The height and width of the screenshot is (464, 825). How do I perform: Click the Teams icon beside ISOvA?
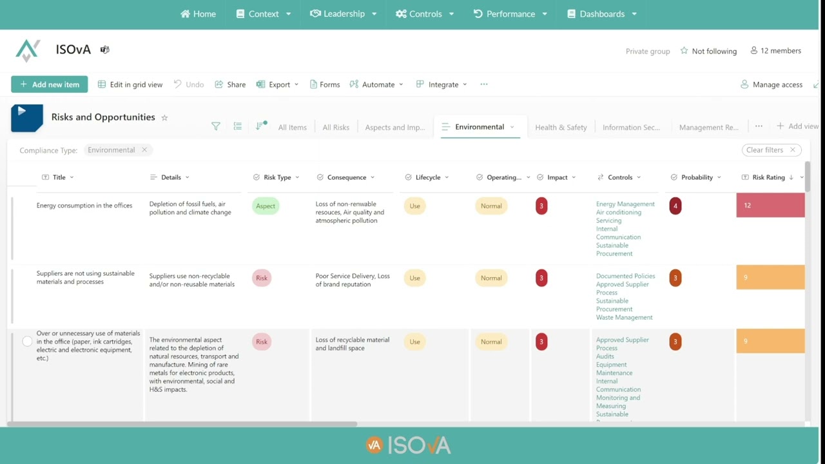[104, 50]
